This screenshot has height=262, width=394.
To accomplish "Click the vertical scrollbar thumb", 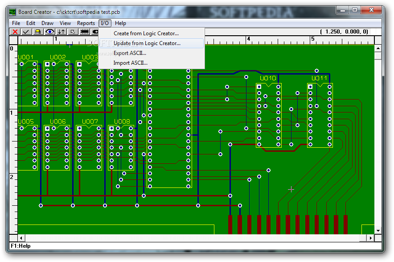I will (378, 55).
